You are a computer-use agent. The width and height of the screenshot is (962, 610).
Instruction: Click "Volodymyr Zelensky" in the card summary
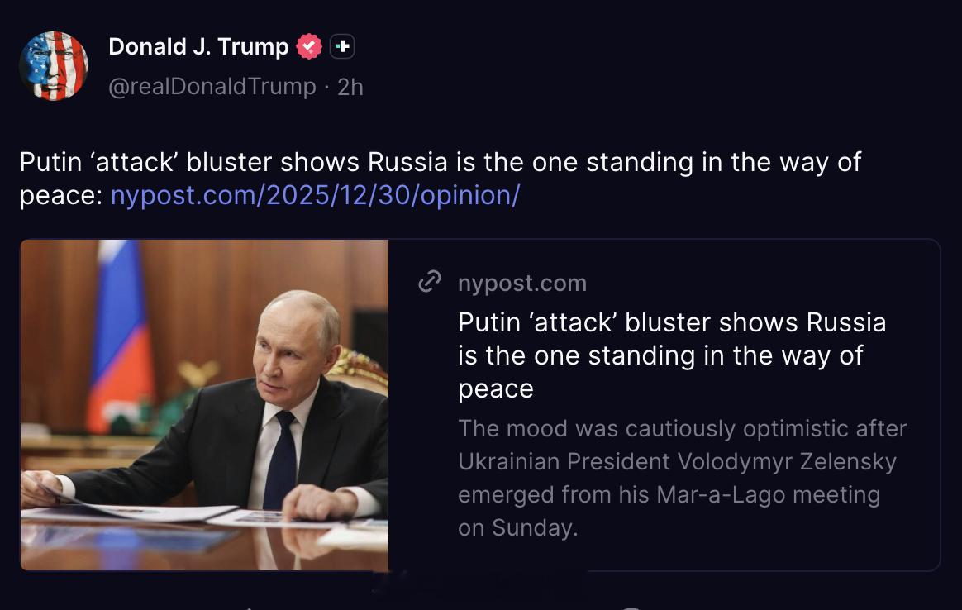(787, 461)
